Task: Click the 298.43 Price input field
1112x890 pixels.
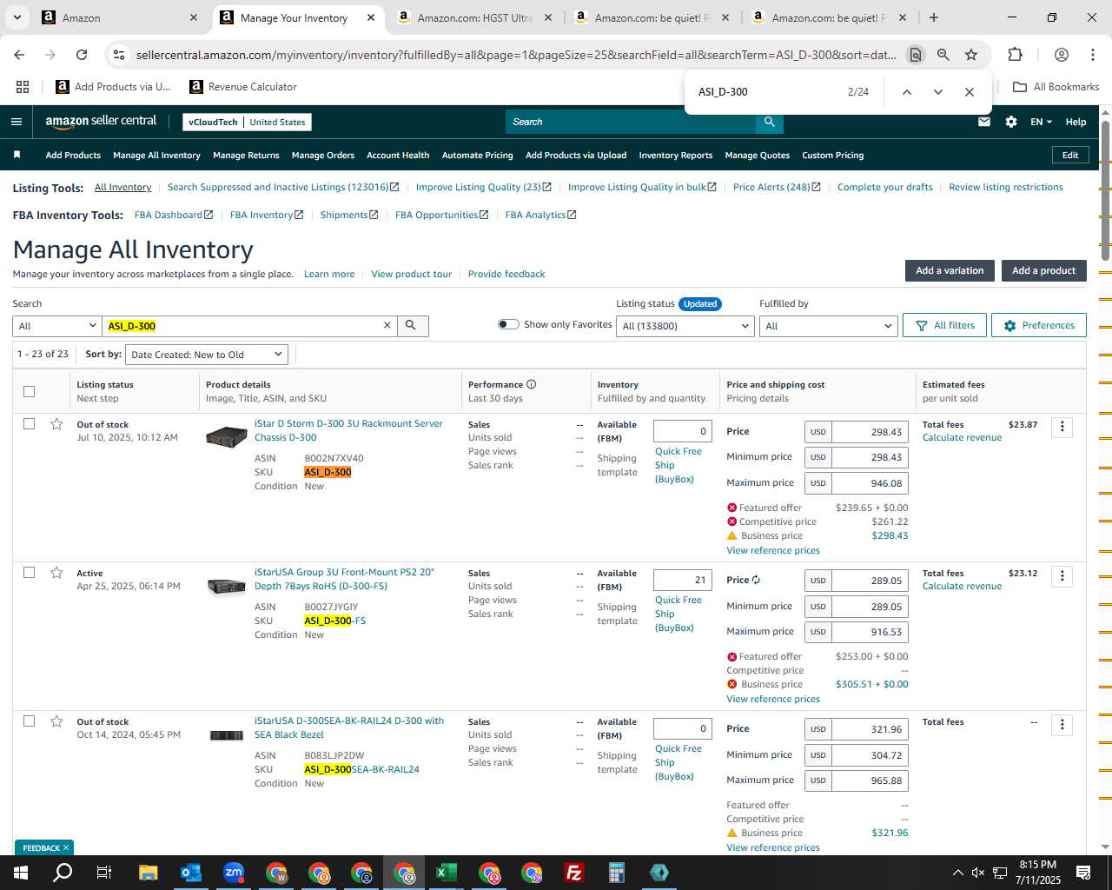Action: 870,432
